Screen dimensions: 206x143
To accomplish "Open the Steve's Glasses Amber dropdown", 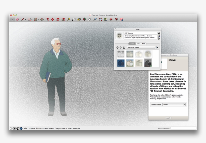I will click(x=174, y=105).
